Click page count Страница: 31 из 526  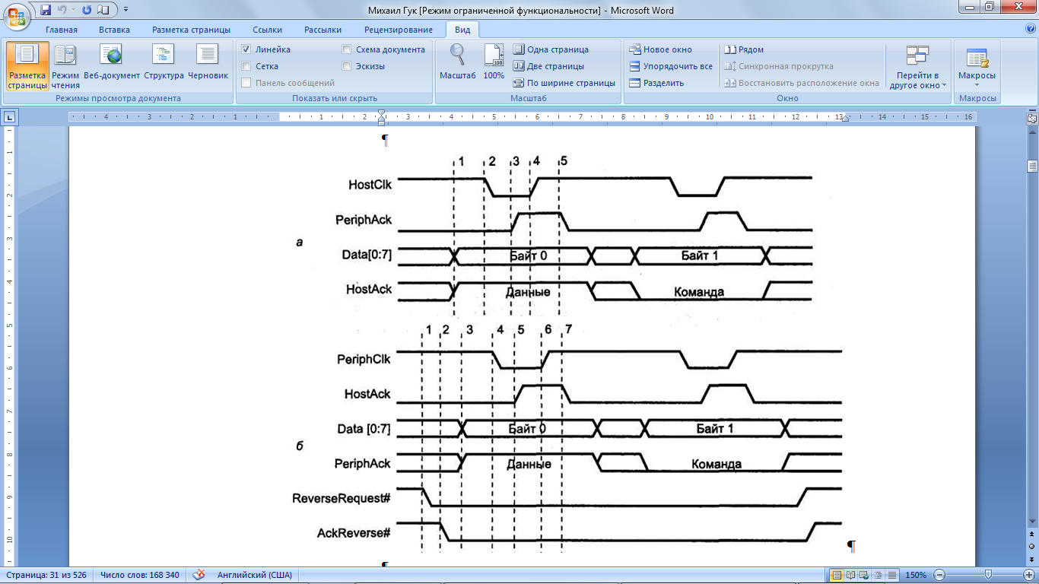47,575
